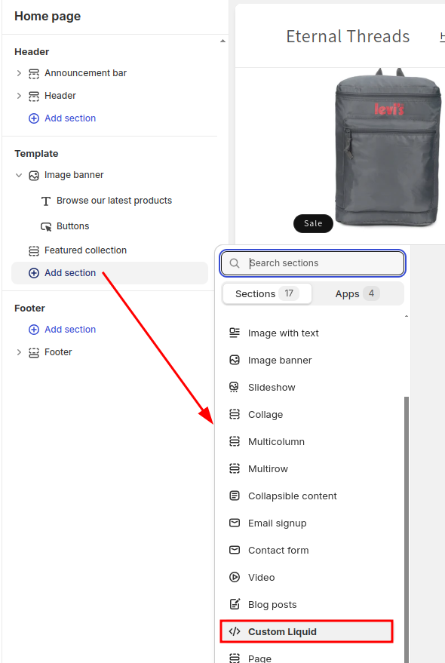
Task: Expand the Header section chevron
Action: [x=19, y=96]
